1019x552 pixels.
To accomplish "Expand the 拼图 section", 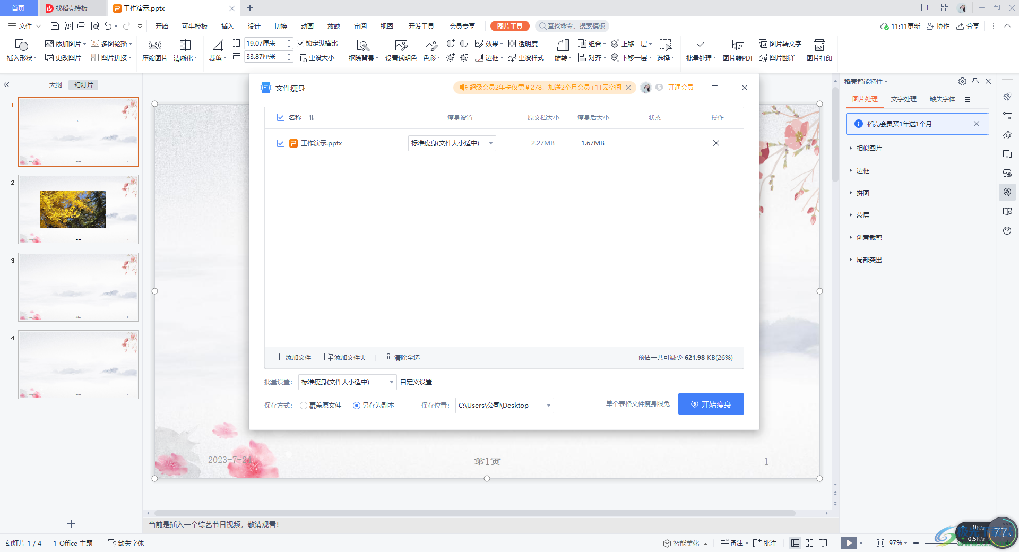I will 859,193.
